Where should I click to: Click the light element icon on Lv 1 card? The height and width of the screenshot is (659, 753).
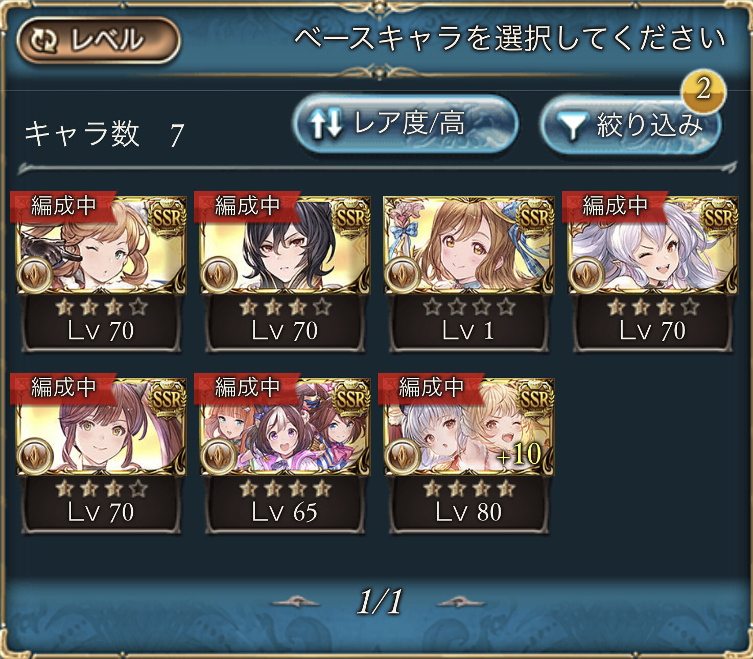pos(402,275)
